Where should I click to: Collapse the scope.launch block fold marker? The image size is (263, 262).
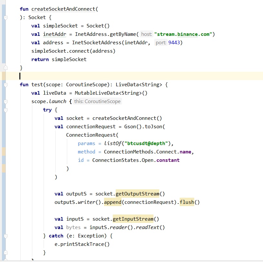click(6, 102)
